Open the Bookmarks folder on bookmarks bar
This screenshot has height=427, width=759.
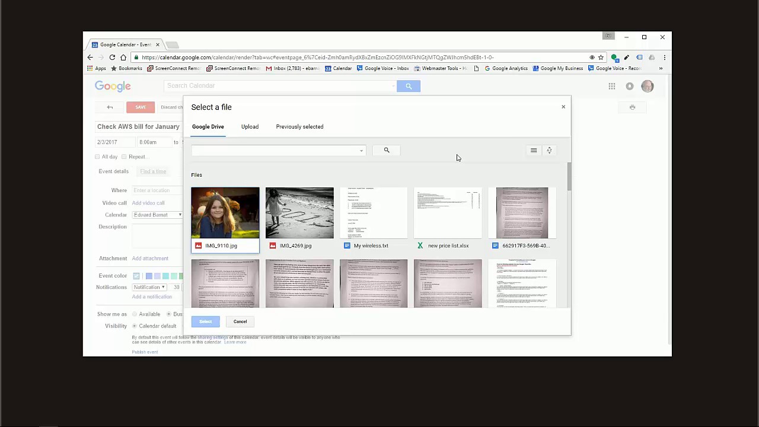(126, 68)
